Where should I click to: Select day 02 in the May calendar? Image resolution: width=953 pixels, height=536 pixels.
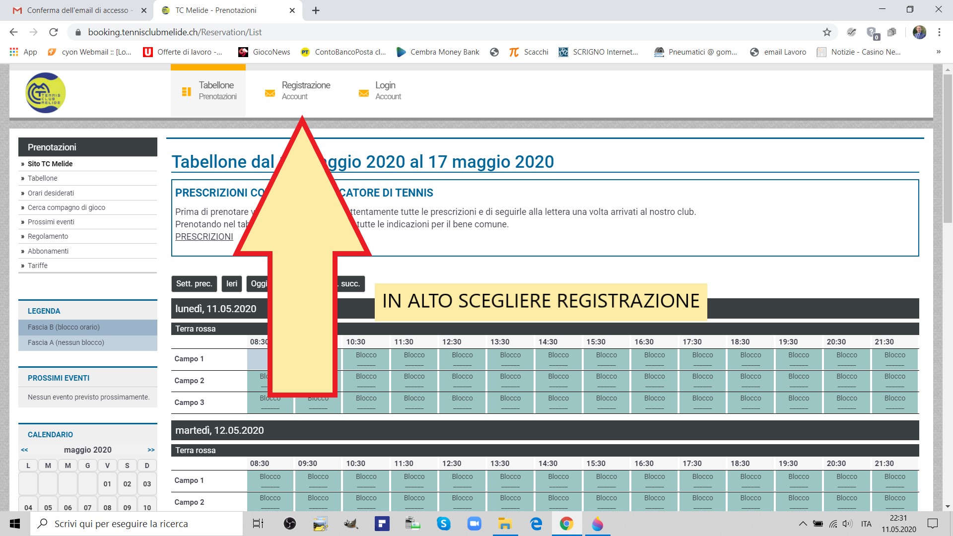click(x=127, y=484)
